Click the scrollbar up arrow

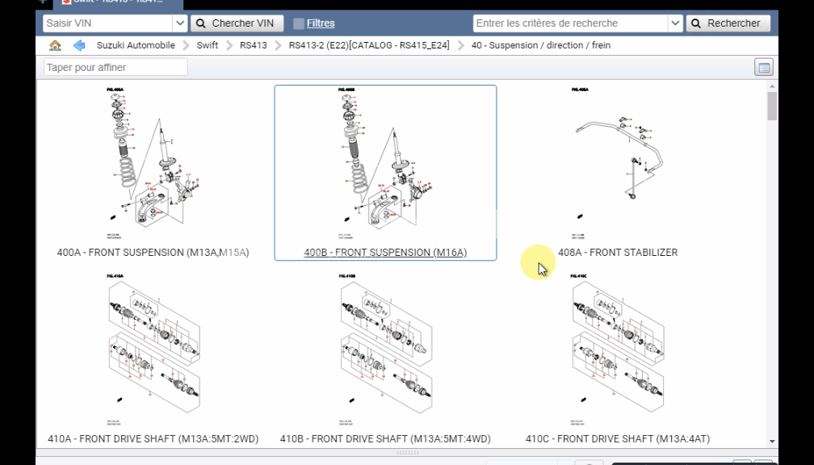pos(772,86)
